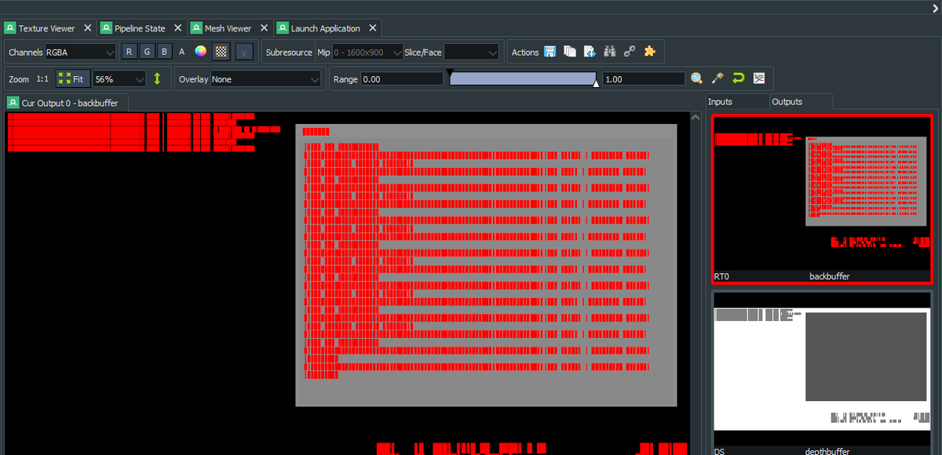Click the Fit zoom button
Viewport: 942px width, 455px height.
73,79
